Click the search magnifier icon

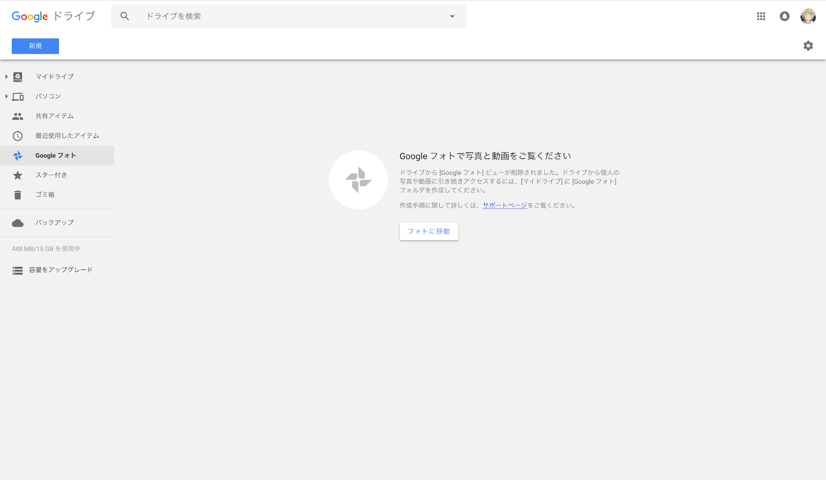pos(124,17)
